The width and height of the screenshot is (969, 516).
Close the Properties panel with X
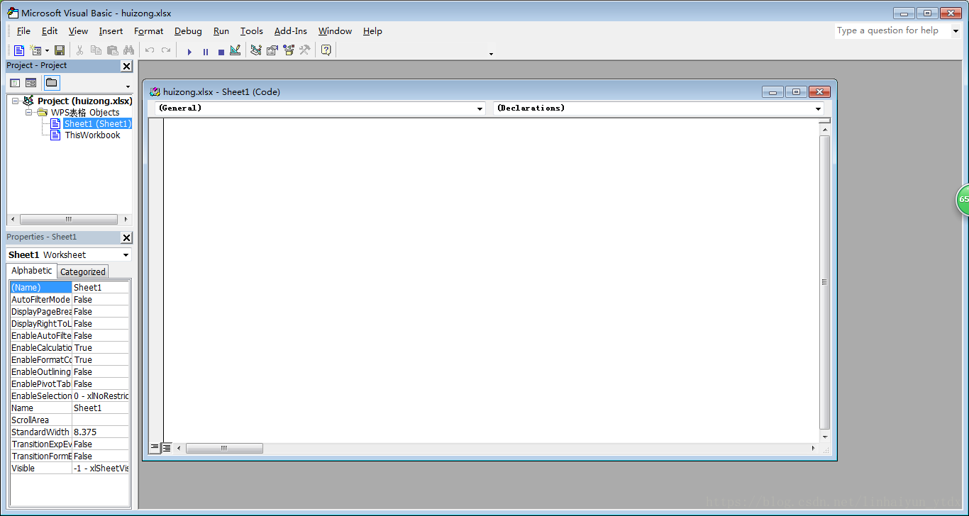[126, 237]
